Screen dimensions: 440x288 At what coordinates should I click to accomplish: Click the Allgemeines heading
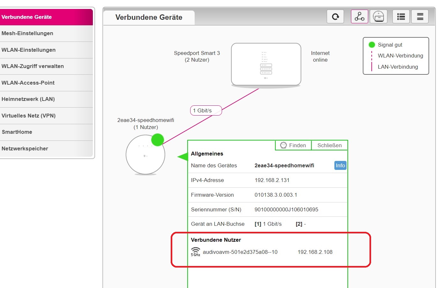[207, 154]
